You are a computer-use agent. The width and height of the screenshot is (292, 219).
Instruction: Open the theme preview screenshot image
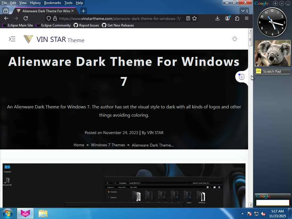124,185
